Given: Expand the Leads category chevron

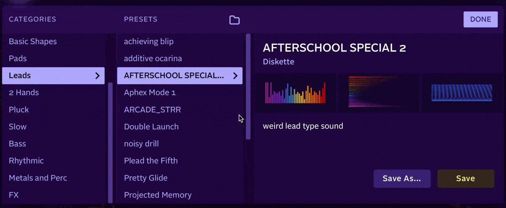Looking at the screenshot, I should coord(97,76).
